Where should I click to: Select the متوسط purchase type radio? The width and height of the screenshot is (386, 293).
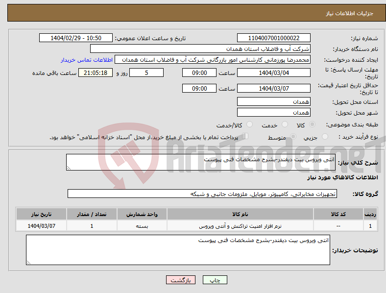click(x=293, y=136)
